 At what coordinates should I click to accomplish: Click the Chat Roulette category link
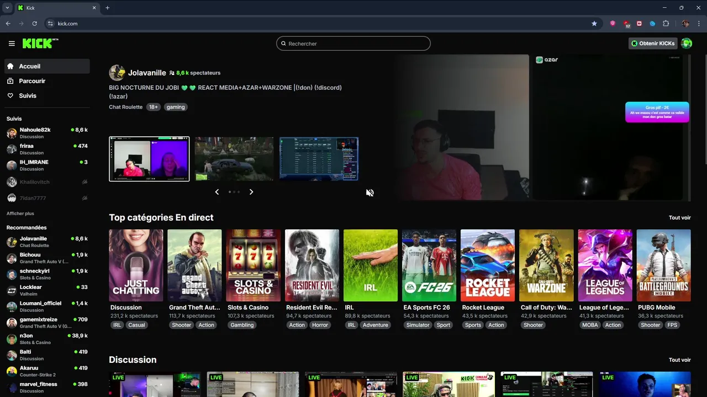(125, 107)
